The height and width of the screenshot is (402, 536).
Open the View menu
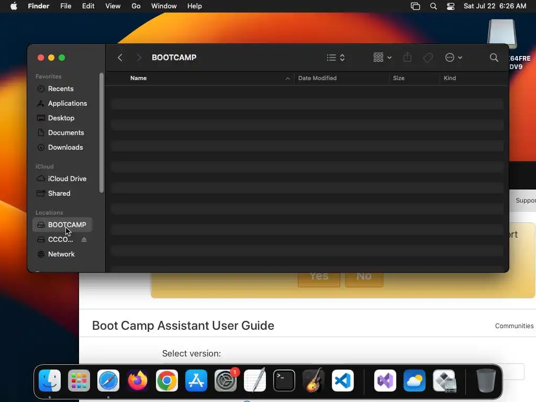(x=113, y=6)
